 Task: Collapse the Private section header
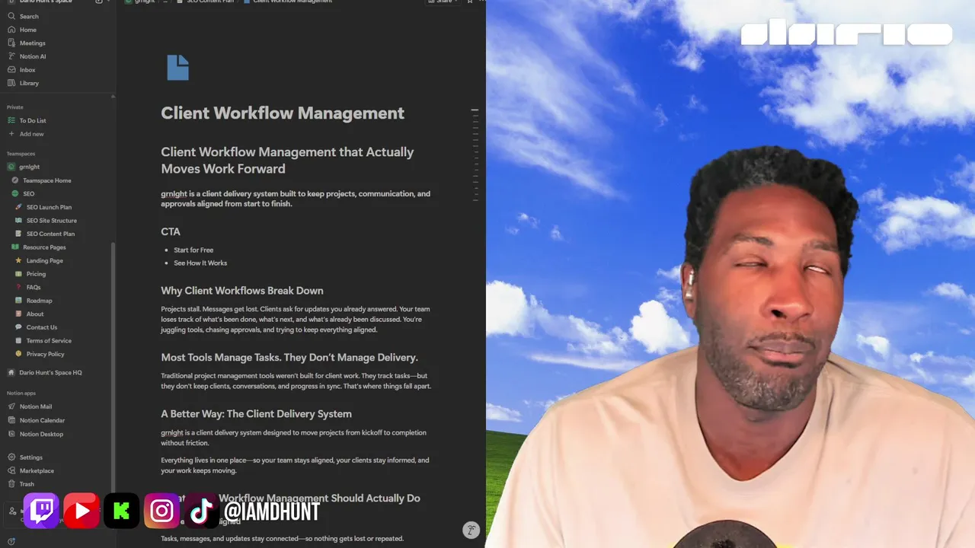[15, 107]
